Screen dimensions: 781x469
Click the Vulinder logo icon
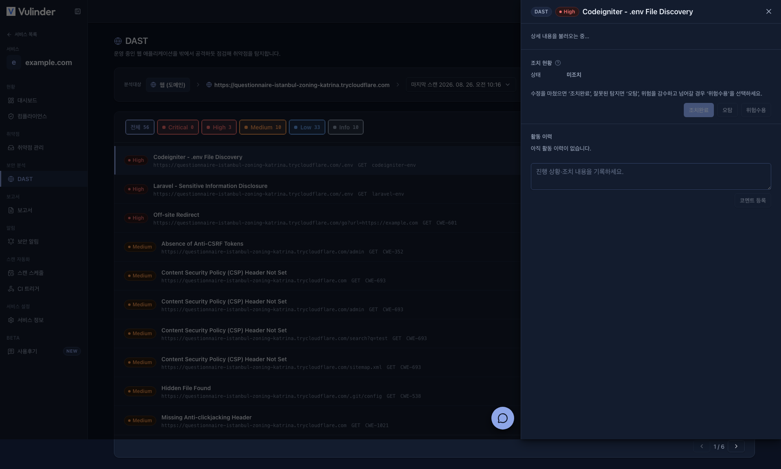[11, 11]
